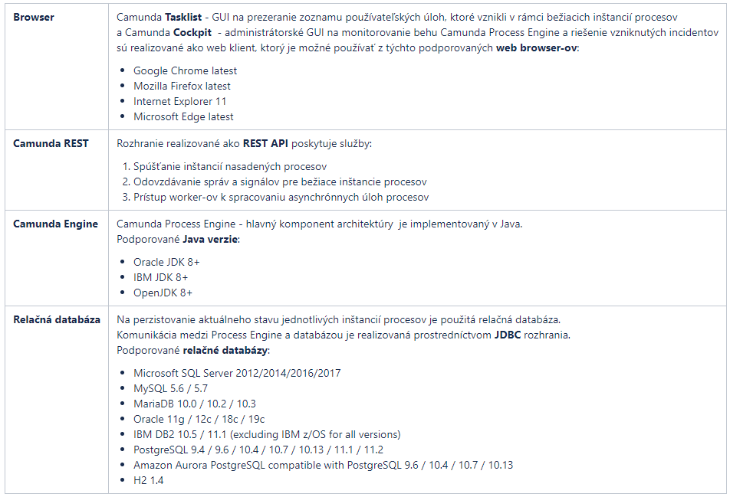This screenshot has width=730, height=497.
Task: Click the "MariaDB 10.0 / 10.2 / 10.3" entry
Action: coord(194,404)
